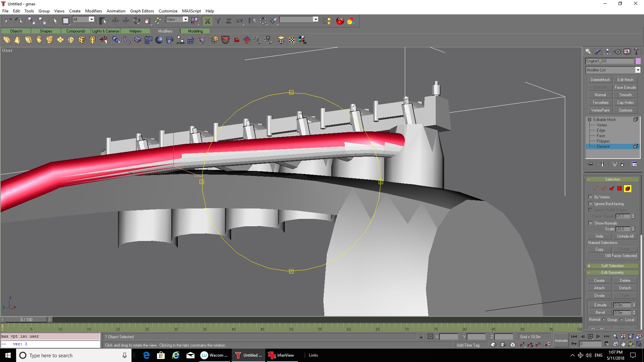The width and height of the screenshot is (644, 362).
Task: Select the Select and Rotate tool
Action: point(137,21)
